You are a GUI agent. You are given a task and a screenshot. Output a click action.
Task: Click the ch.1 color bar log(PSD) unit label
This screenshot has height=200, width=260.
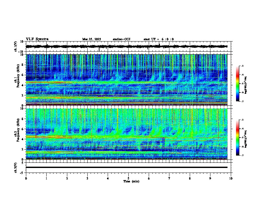pyautogui.click(x=246, y=85)
